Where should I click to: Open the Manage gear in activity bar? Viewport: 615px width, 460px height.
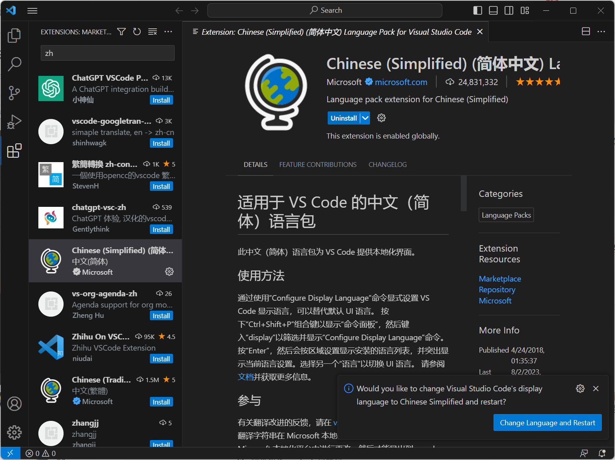[14, 432]
